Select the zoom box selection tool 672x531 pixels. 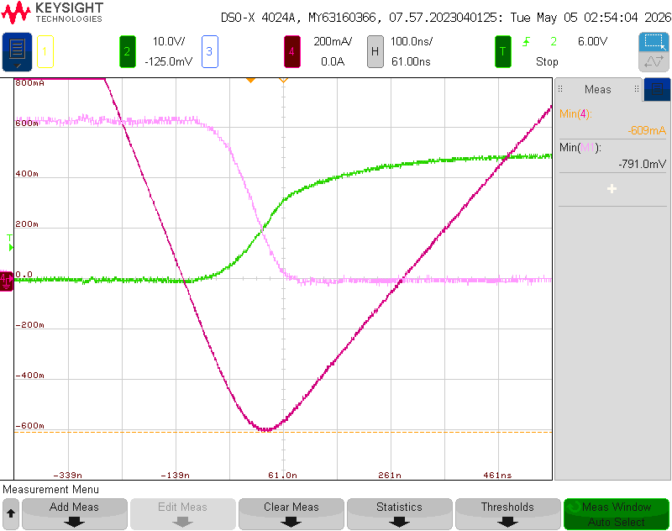(x=654, y=42)
